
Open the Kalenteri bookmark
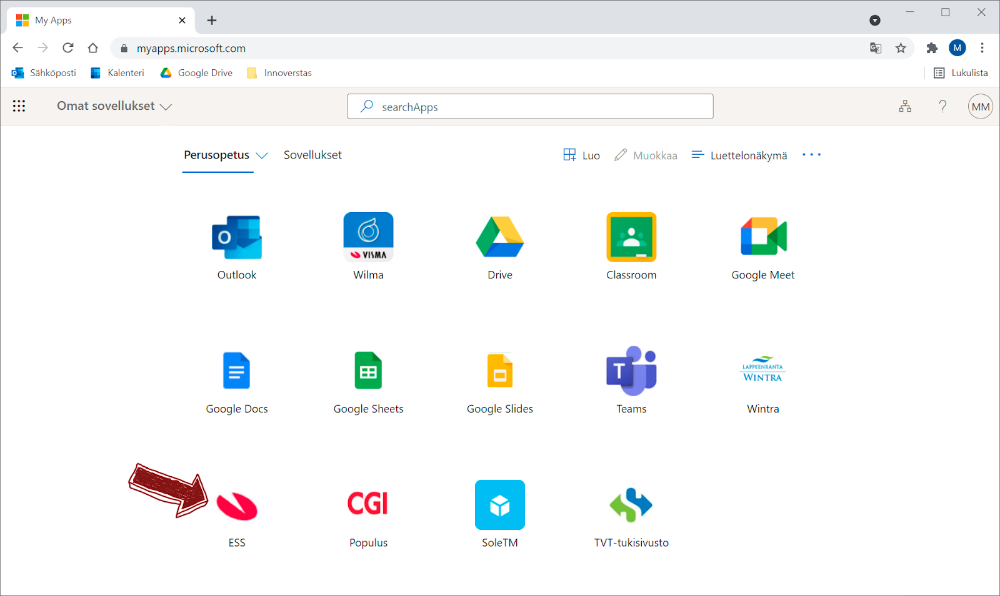coord(117,73)
